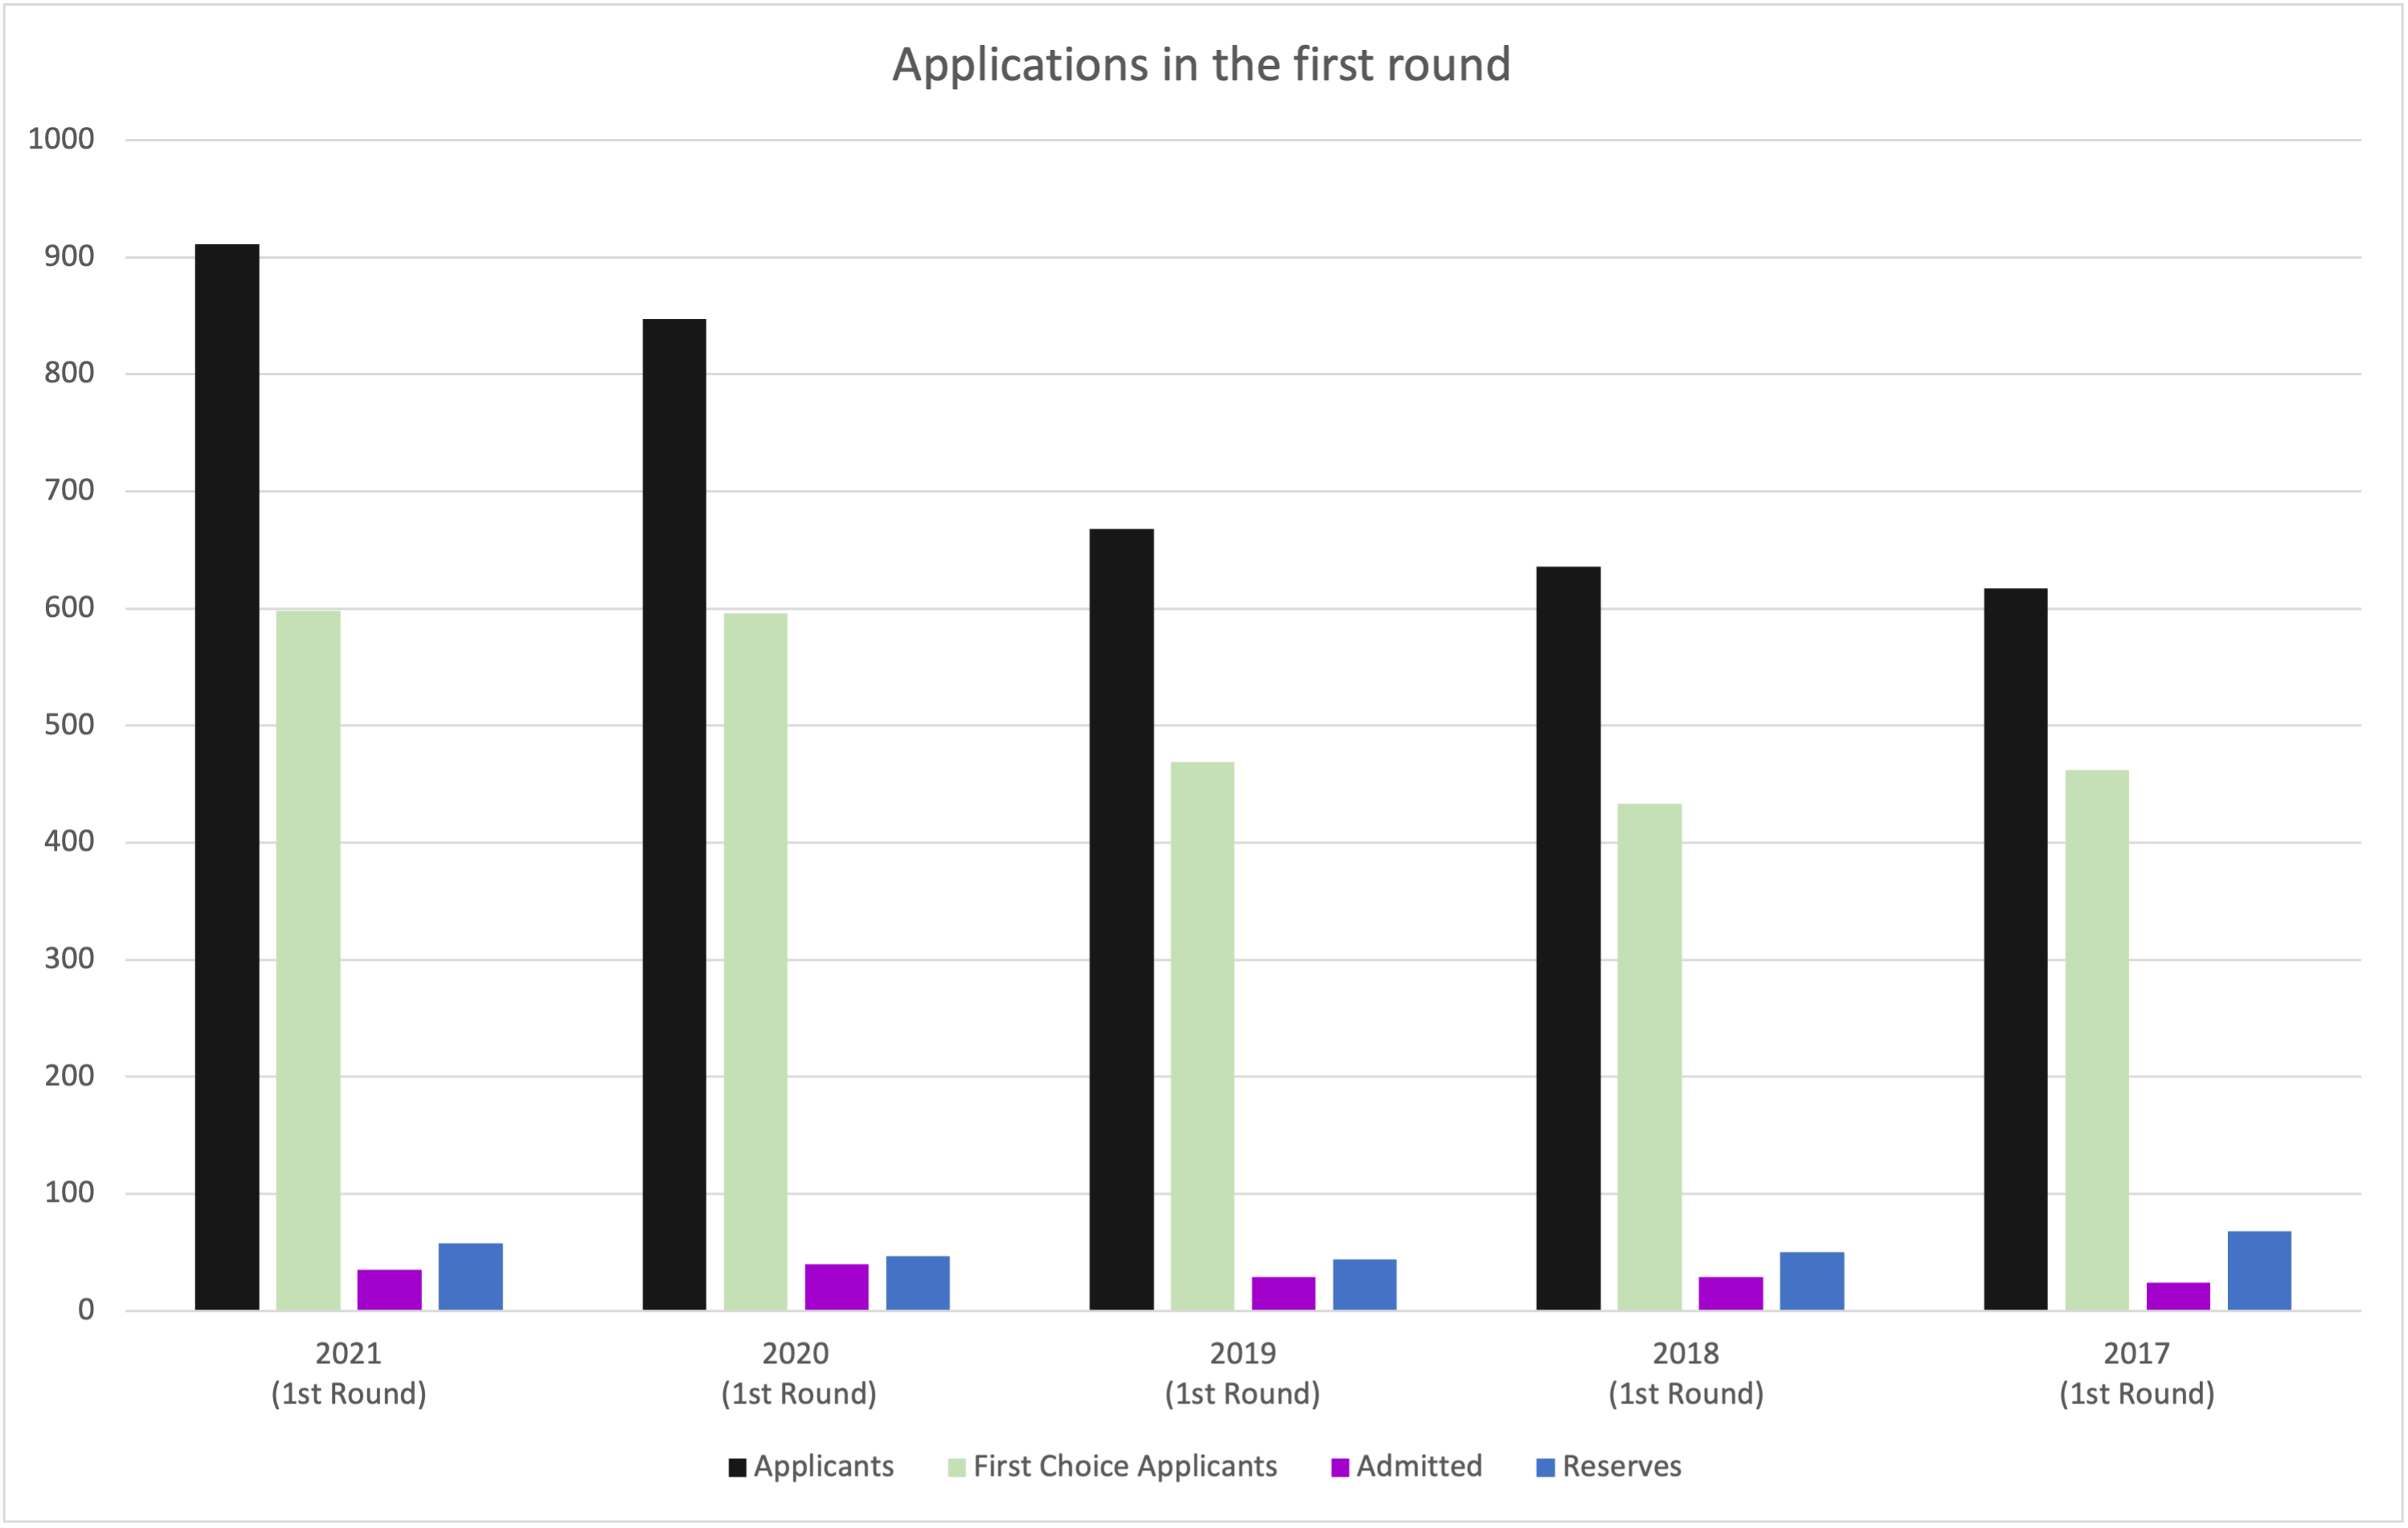The image size is (2408, 1528).
Task: Click the blue Reserves legend swatch
Action: 1545,1467
